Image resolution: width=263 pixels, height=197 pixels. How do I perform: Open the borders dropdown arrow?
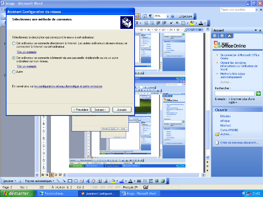tap(187, 23)
